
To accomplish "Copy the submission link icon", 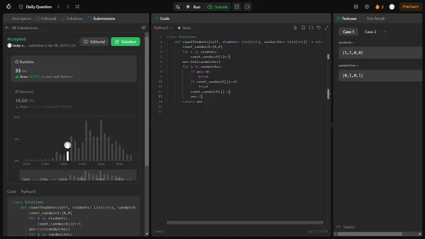I will point(144,27).
